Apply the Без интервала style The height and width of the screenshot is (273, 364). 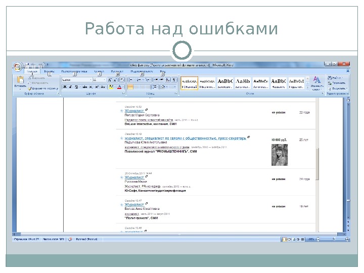pos(207,83)
